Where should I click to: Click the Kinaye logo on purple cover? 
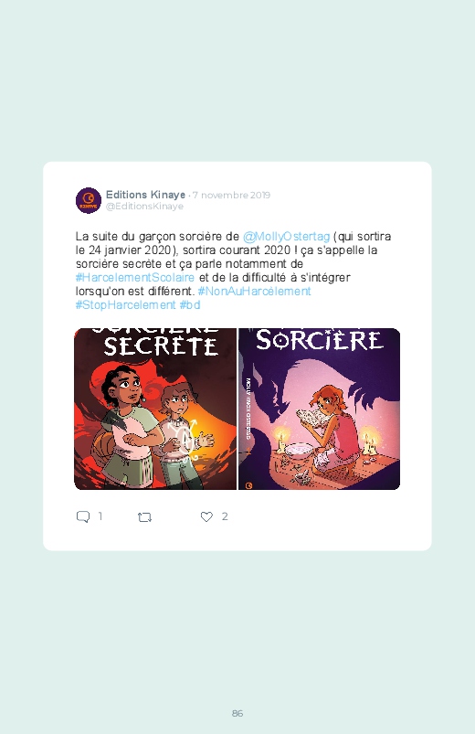(249, 485)
